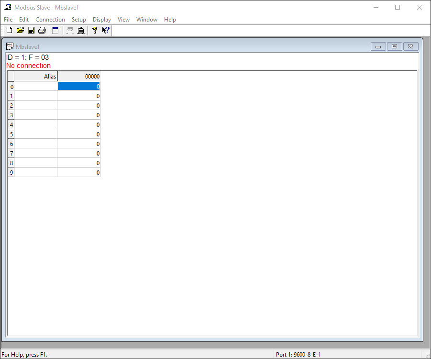The height and width of the screenshot is (359, 431).
Task: Open the Connection menu
Action: [x=50, y=20]
